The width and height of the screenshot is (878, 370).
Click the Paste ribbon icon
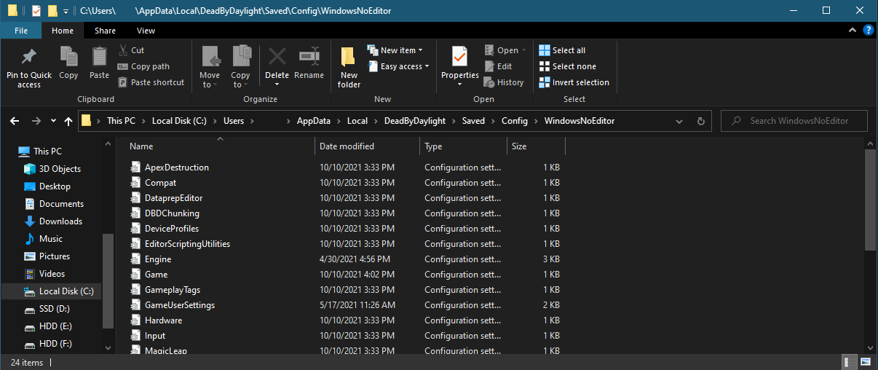pyautogui.click(x=99, y=57)
